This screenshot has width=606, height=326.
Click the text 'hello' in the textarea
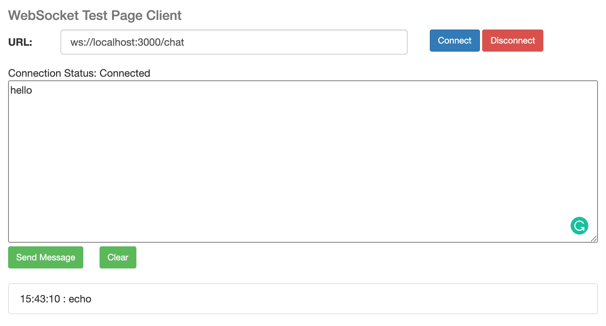point(21,90)
